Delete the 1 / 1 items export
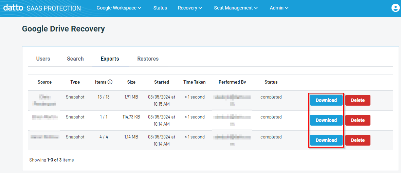This screenshot has height=173, width=401. pyautogui.click(x=358, y=120)
